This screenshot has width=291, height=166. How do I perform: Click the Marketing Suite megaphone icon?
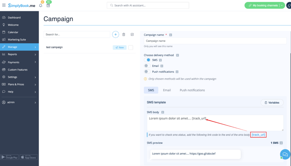point(4,40)
